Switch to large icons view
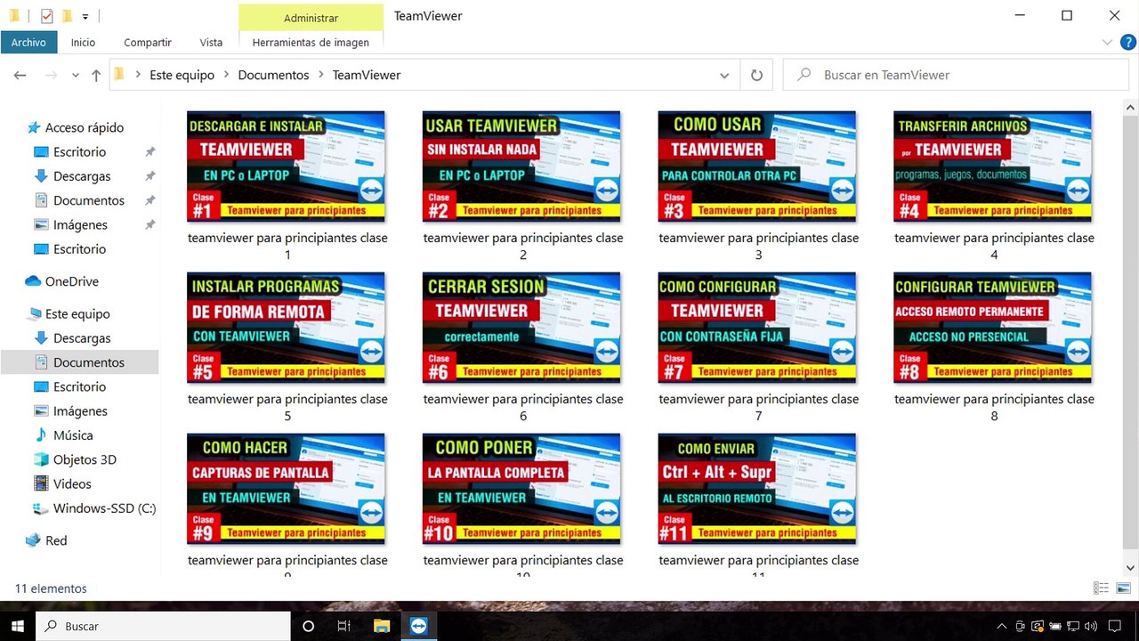This screenshot has height=641, width=1139. click(1124, 588)
